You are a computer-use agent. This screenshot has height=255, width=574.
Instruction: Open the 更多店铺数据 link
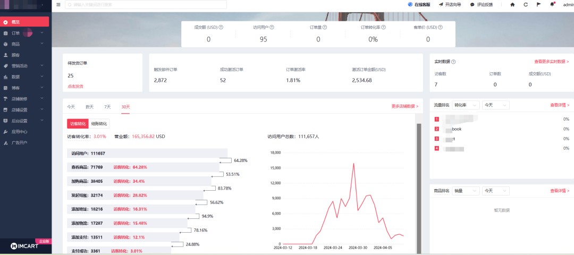click(405, 106)
